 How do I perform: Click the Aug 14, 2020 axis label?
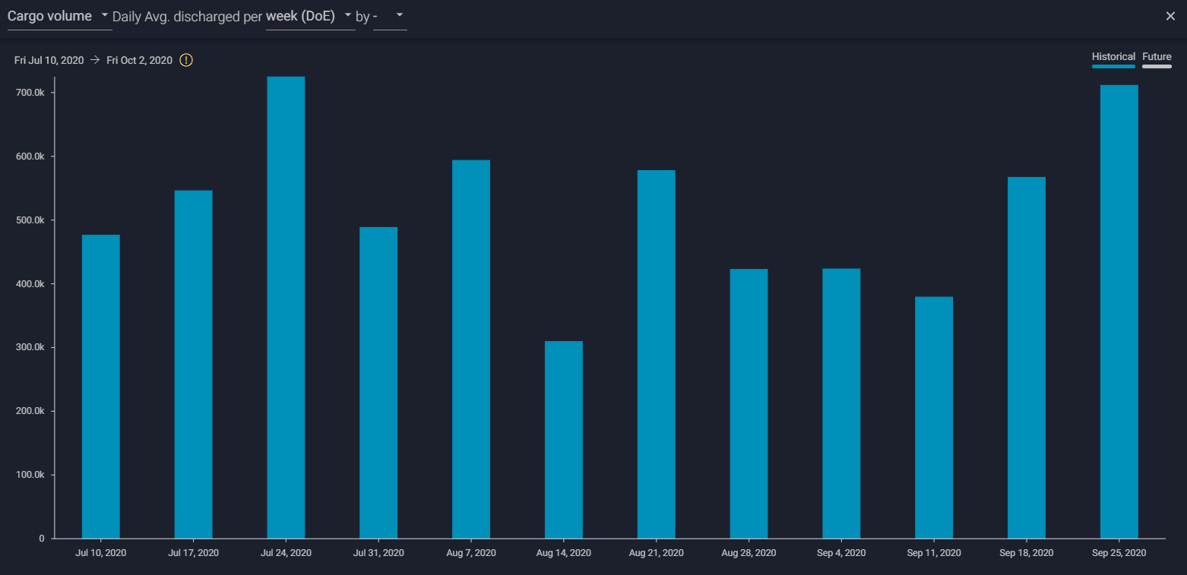(564, 553)
